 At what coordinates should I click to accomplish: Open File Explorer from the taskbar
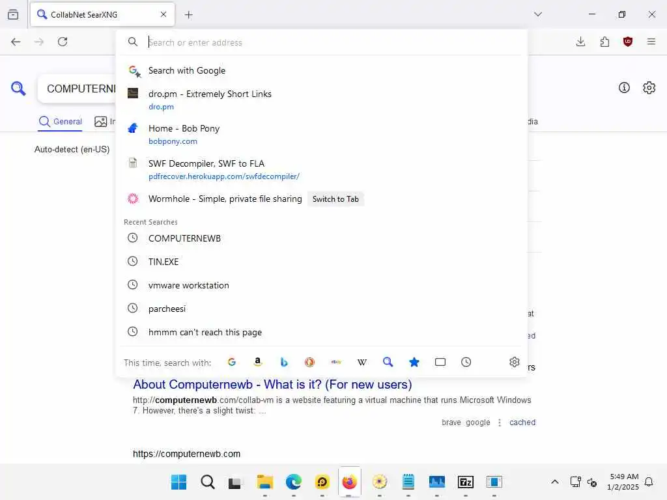(264, 482)
